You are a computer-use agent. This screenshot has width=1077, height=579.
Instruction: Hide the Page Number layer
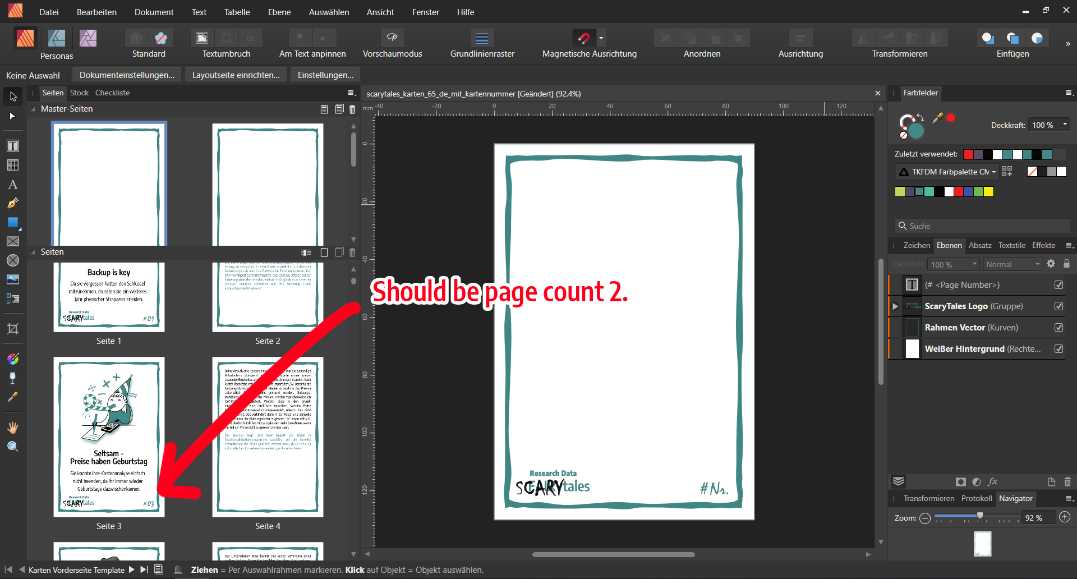pos(1058,285)
